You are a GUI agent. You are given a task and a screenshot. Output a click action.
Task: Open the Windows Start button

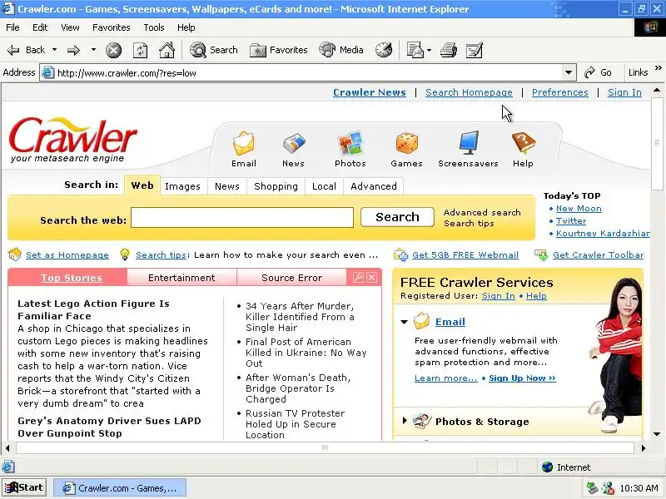click(24, 487)
